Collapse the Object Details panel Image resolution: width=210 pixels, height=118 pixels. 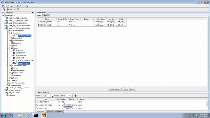pos(36,12)
